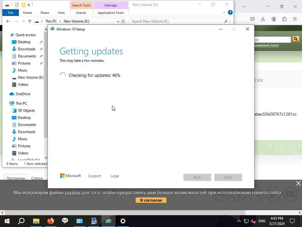The height and width of the screenshot is (227, 302).
Task: Open the File menu tab
Action: coord(11,13)
